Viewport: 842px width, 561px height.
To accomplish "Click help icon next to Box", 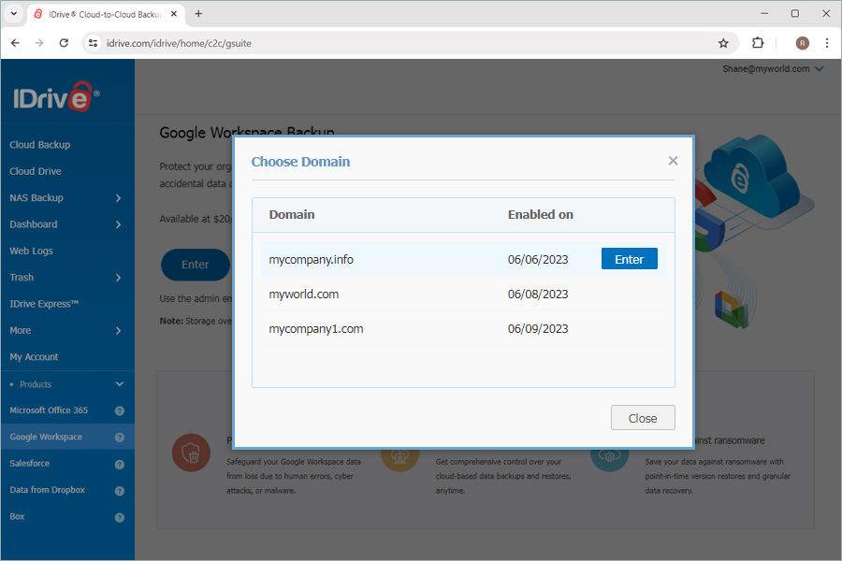I will pos(119,517).
